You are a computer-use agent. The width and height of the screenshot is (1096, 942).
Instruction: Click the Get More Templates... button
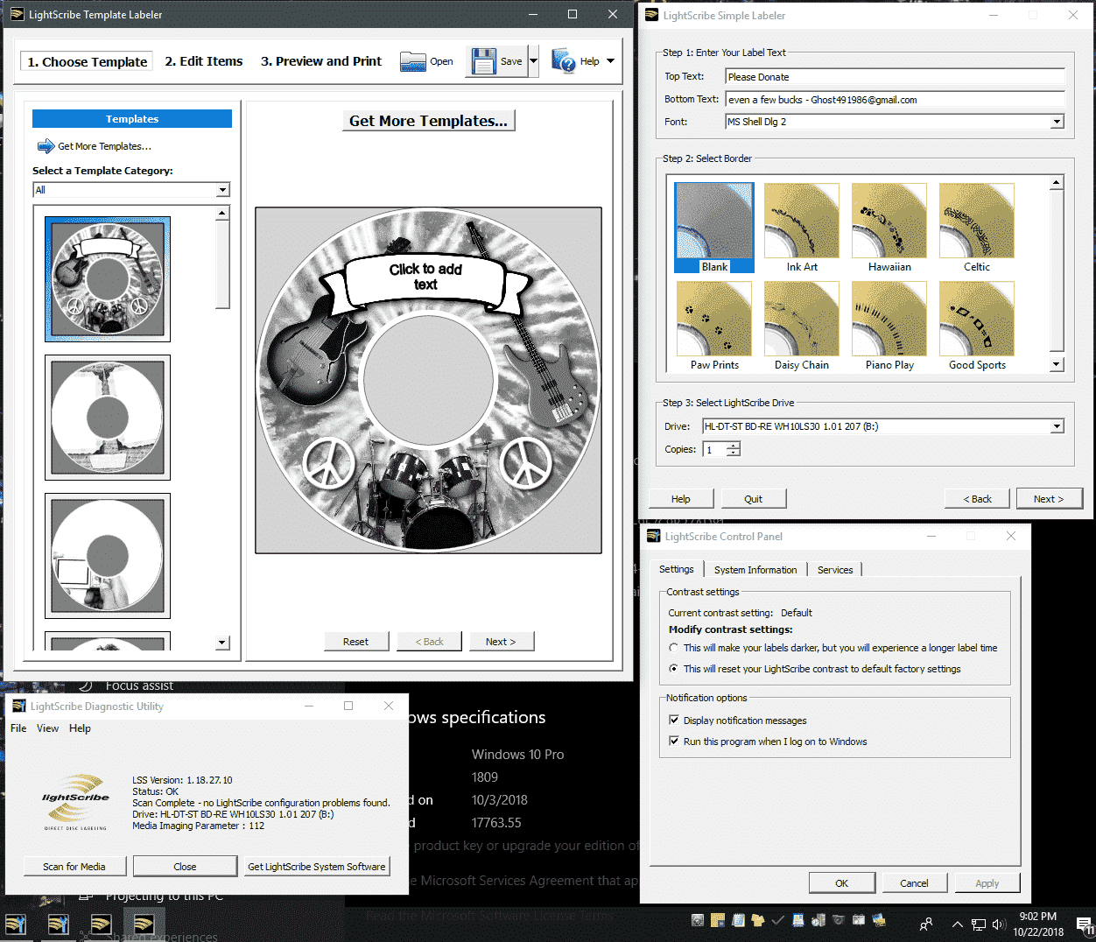tap(428, 121)
